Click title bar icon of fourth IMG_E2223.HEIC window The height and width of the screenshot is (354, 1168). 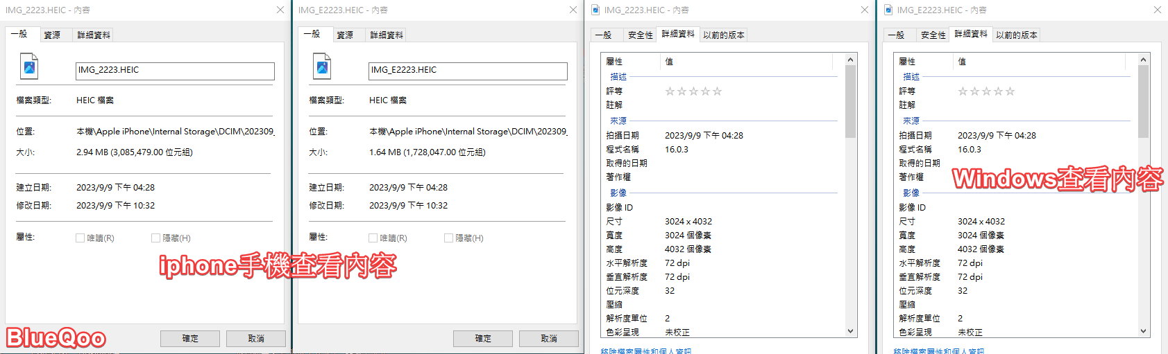888,10
